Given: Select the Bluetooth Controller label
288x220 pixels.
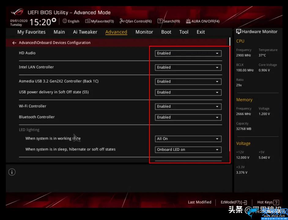Looking at the screenshot, I should click(x=37, y=117).
